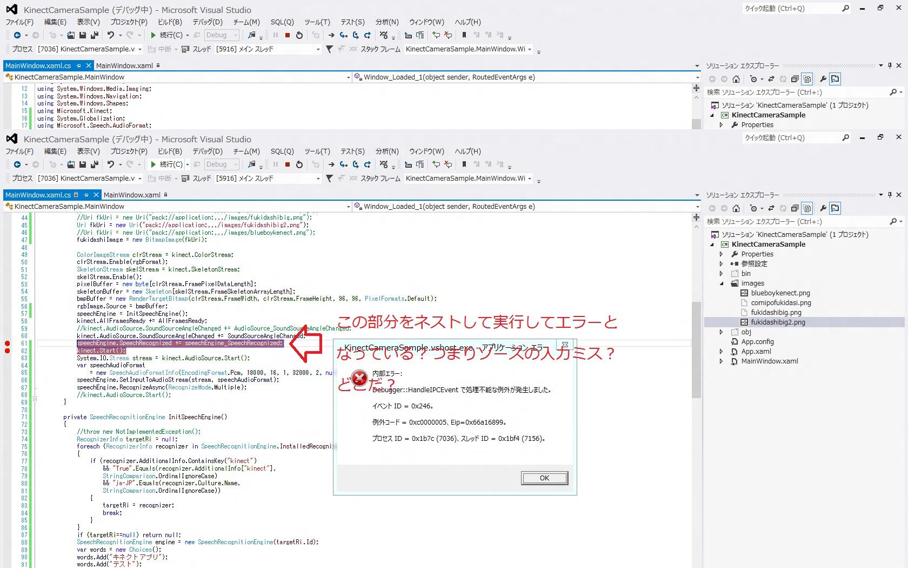Click OK in the error dialog

click(x=544, y=478)
